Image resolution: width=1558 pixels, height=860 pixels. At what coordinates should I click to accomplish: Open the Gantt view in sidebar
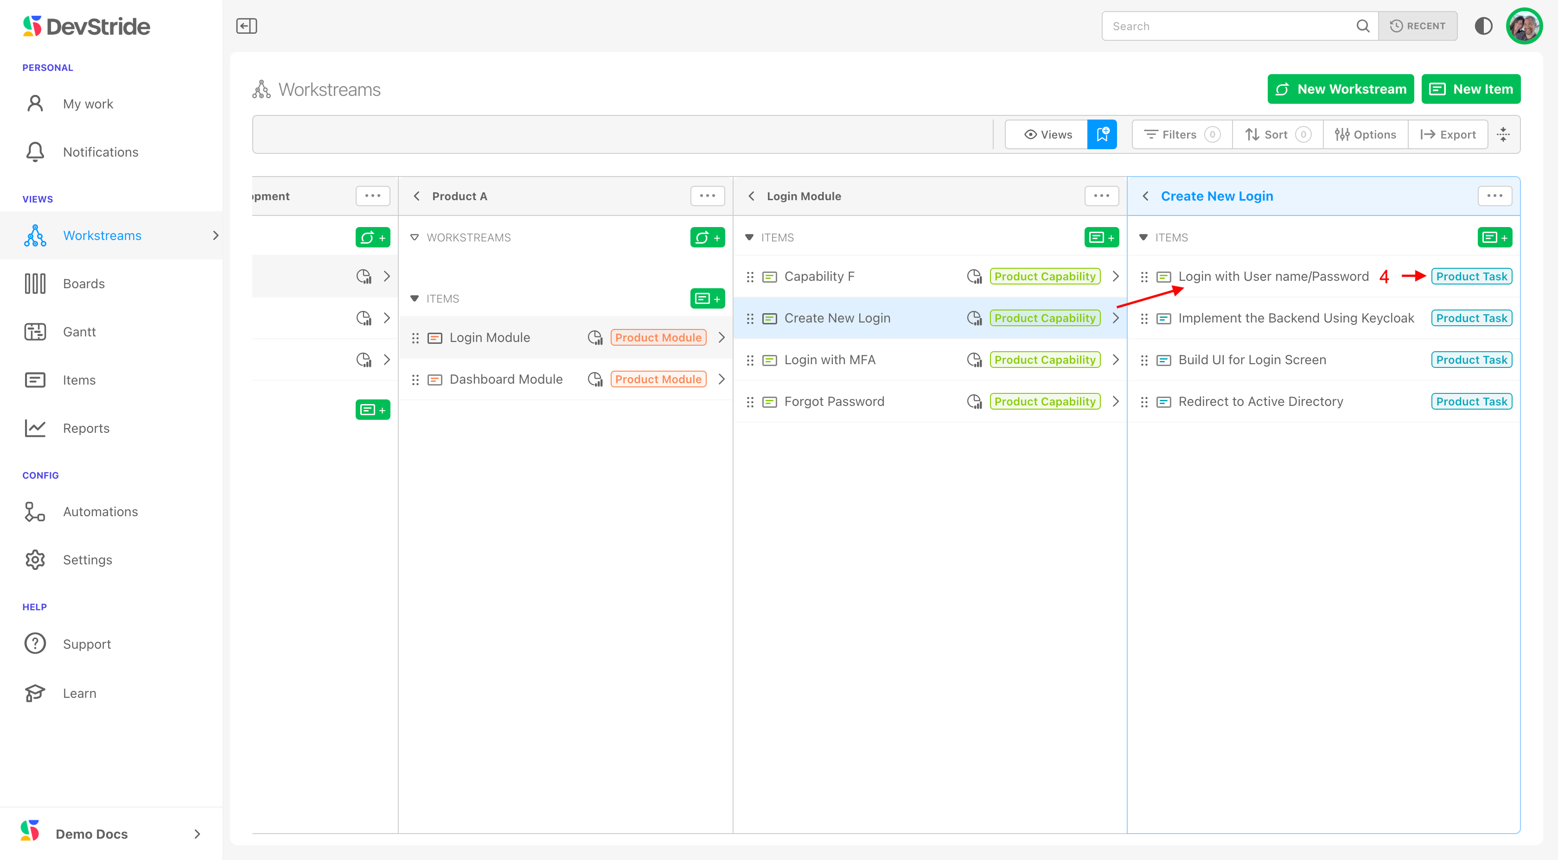coord(79,332)
